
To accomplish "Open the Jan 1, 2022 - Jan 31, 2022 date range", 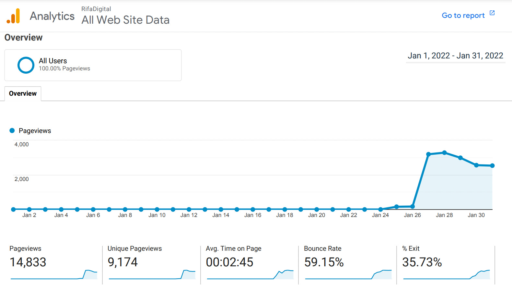I will tap(455, 56).
